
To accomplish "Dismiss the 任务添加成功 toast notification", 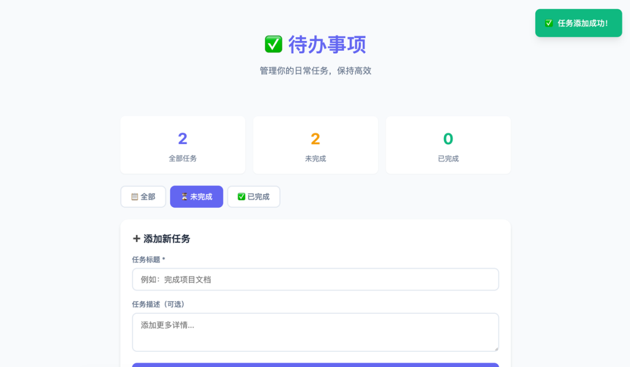I will (579, 23).
